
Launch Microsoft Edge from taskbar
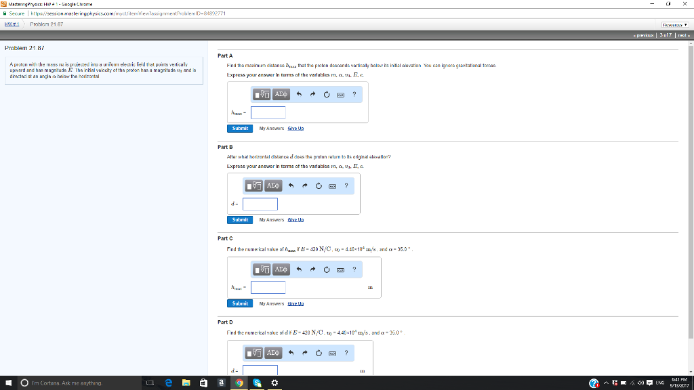point(168,383)
